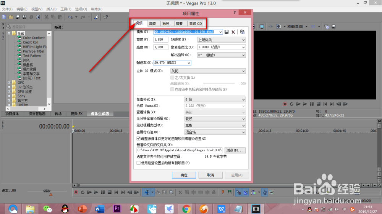Click the 搜索插件 search field
This screenshot has height=214, width=382.
click(29, 27)
